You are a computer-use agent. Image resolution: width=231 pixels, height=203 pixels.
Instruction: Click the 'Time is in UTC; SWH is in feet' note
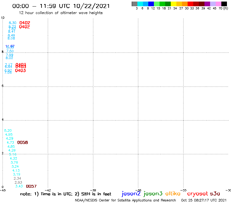click(66, 194)
